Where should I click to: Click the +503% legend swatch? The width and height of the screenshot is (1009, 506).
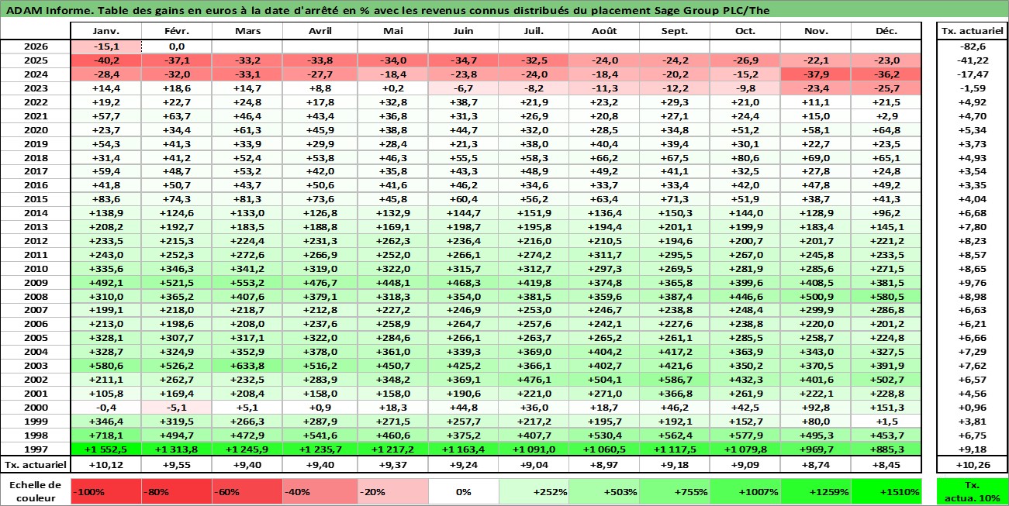[x=603, y=491]
